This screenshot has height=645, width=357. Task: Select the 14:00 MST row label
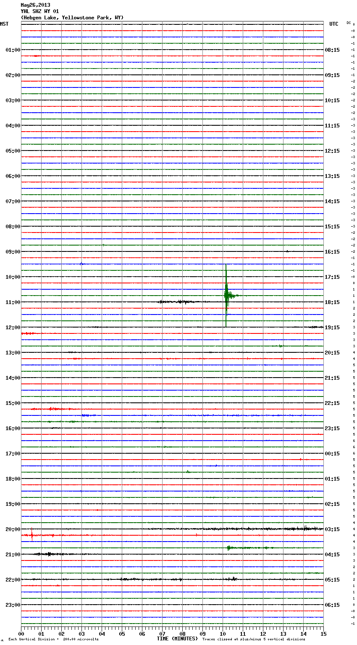[x=13, y=378]
